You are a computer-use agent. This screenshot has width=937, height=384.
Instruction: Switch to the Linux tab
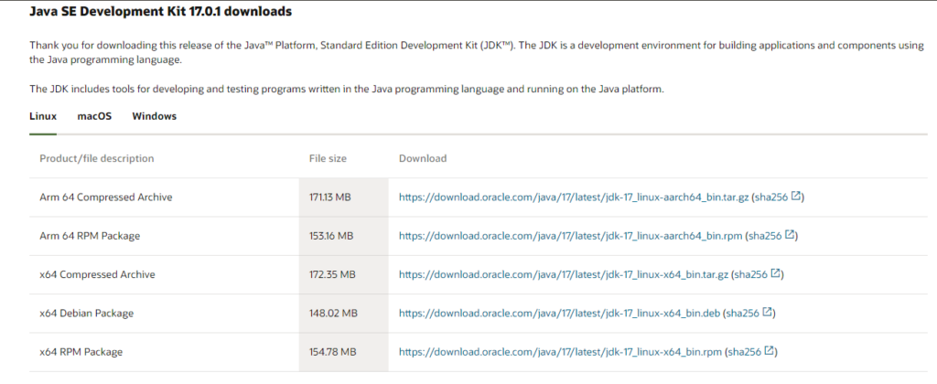point(43,116)
